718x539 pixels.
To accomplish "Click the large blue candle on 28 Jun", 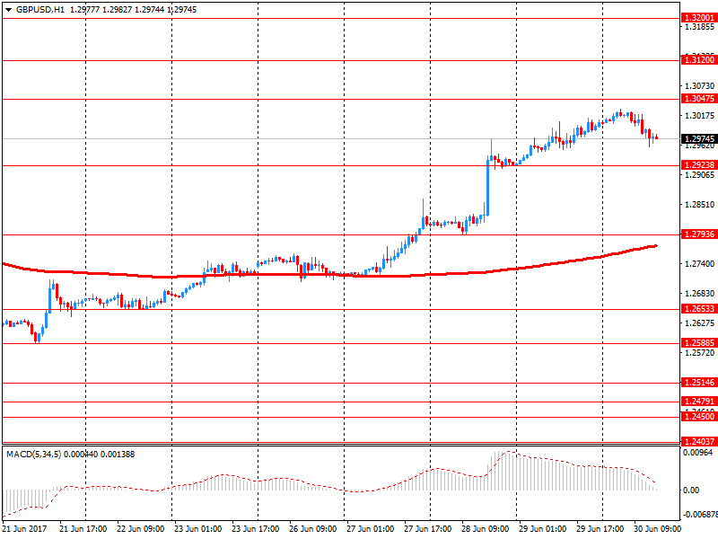I will coord(487,187).
